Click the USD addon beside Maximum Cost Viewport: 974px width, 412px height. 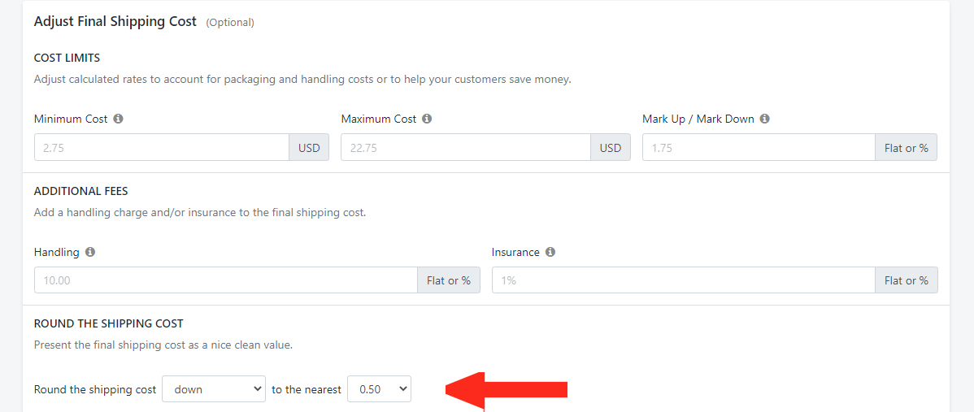611,148
